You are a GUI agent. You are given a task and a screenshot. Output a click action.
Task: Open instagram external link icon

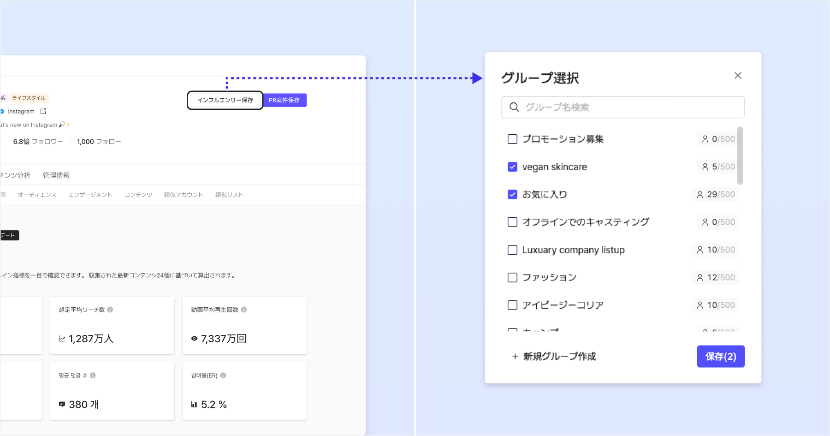click(43, 111)
